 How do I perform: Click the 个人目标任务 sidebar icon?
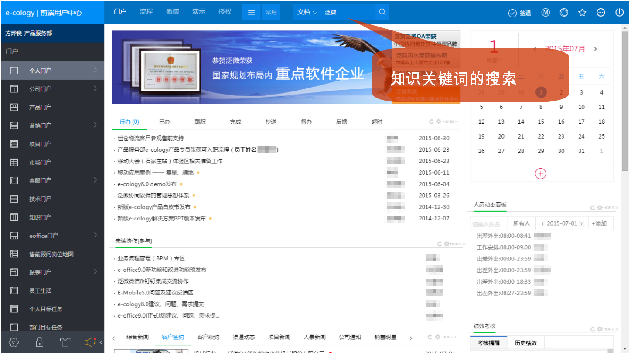coord(14,309)
